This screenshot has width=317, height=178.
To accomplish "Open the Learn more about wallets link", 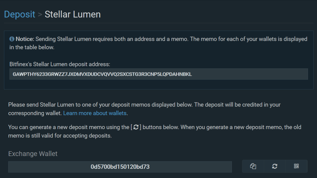I will pos(95,113).
